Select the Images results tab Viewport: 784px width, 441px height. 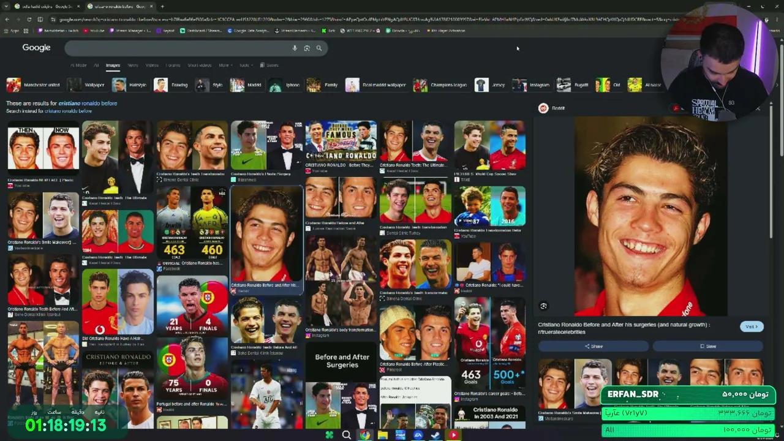click(113, 65)
